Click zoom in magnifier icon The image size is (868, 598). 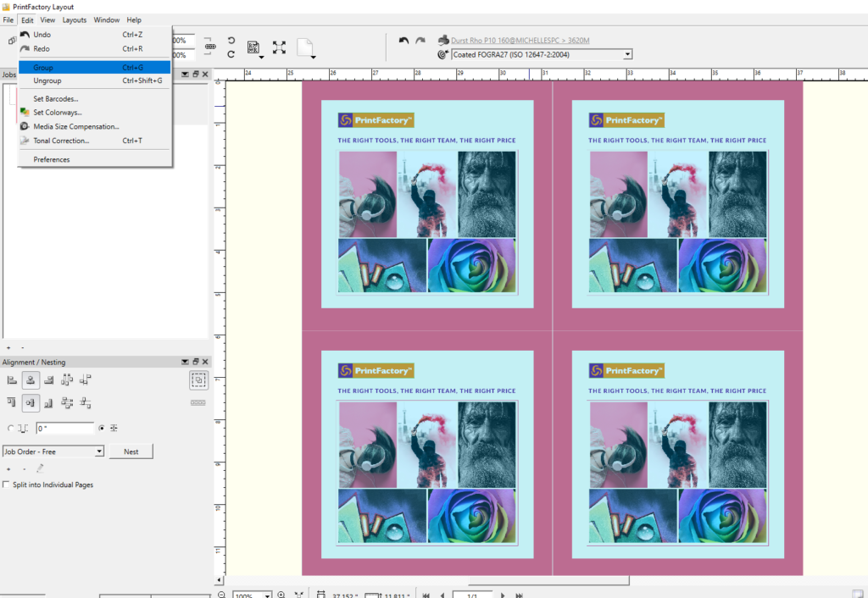281,595
